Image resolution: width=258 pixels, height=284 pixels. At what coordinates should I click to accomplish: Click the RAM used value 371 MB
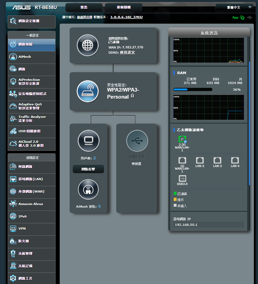[190, 83]
